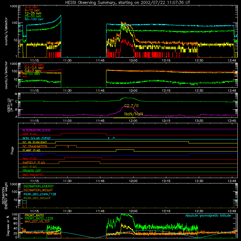The height and width of the screenshot is (241, 241).
Task: Select the ECLIPSE_FLAG label
Action: tap(33, 155)
